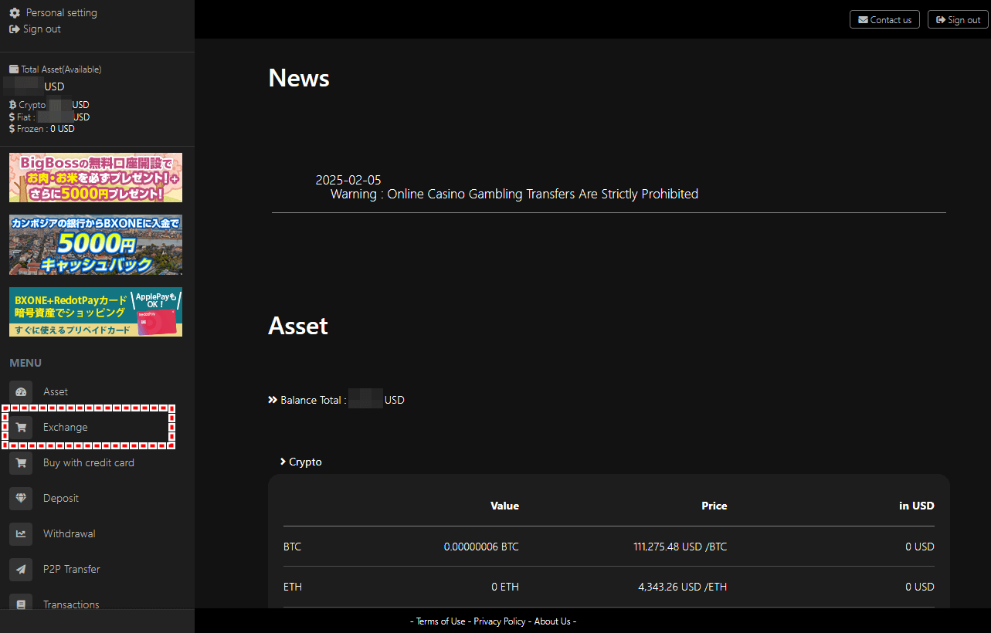
Task: Click the Contact us button
Action: coord(884,20)
